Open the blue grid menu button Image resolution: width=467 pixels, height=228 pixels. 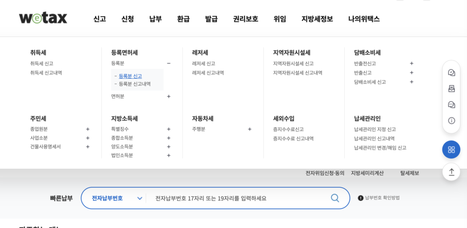click(x=451, y=150)
